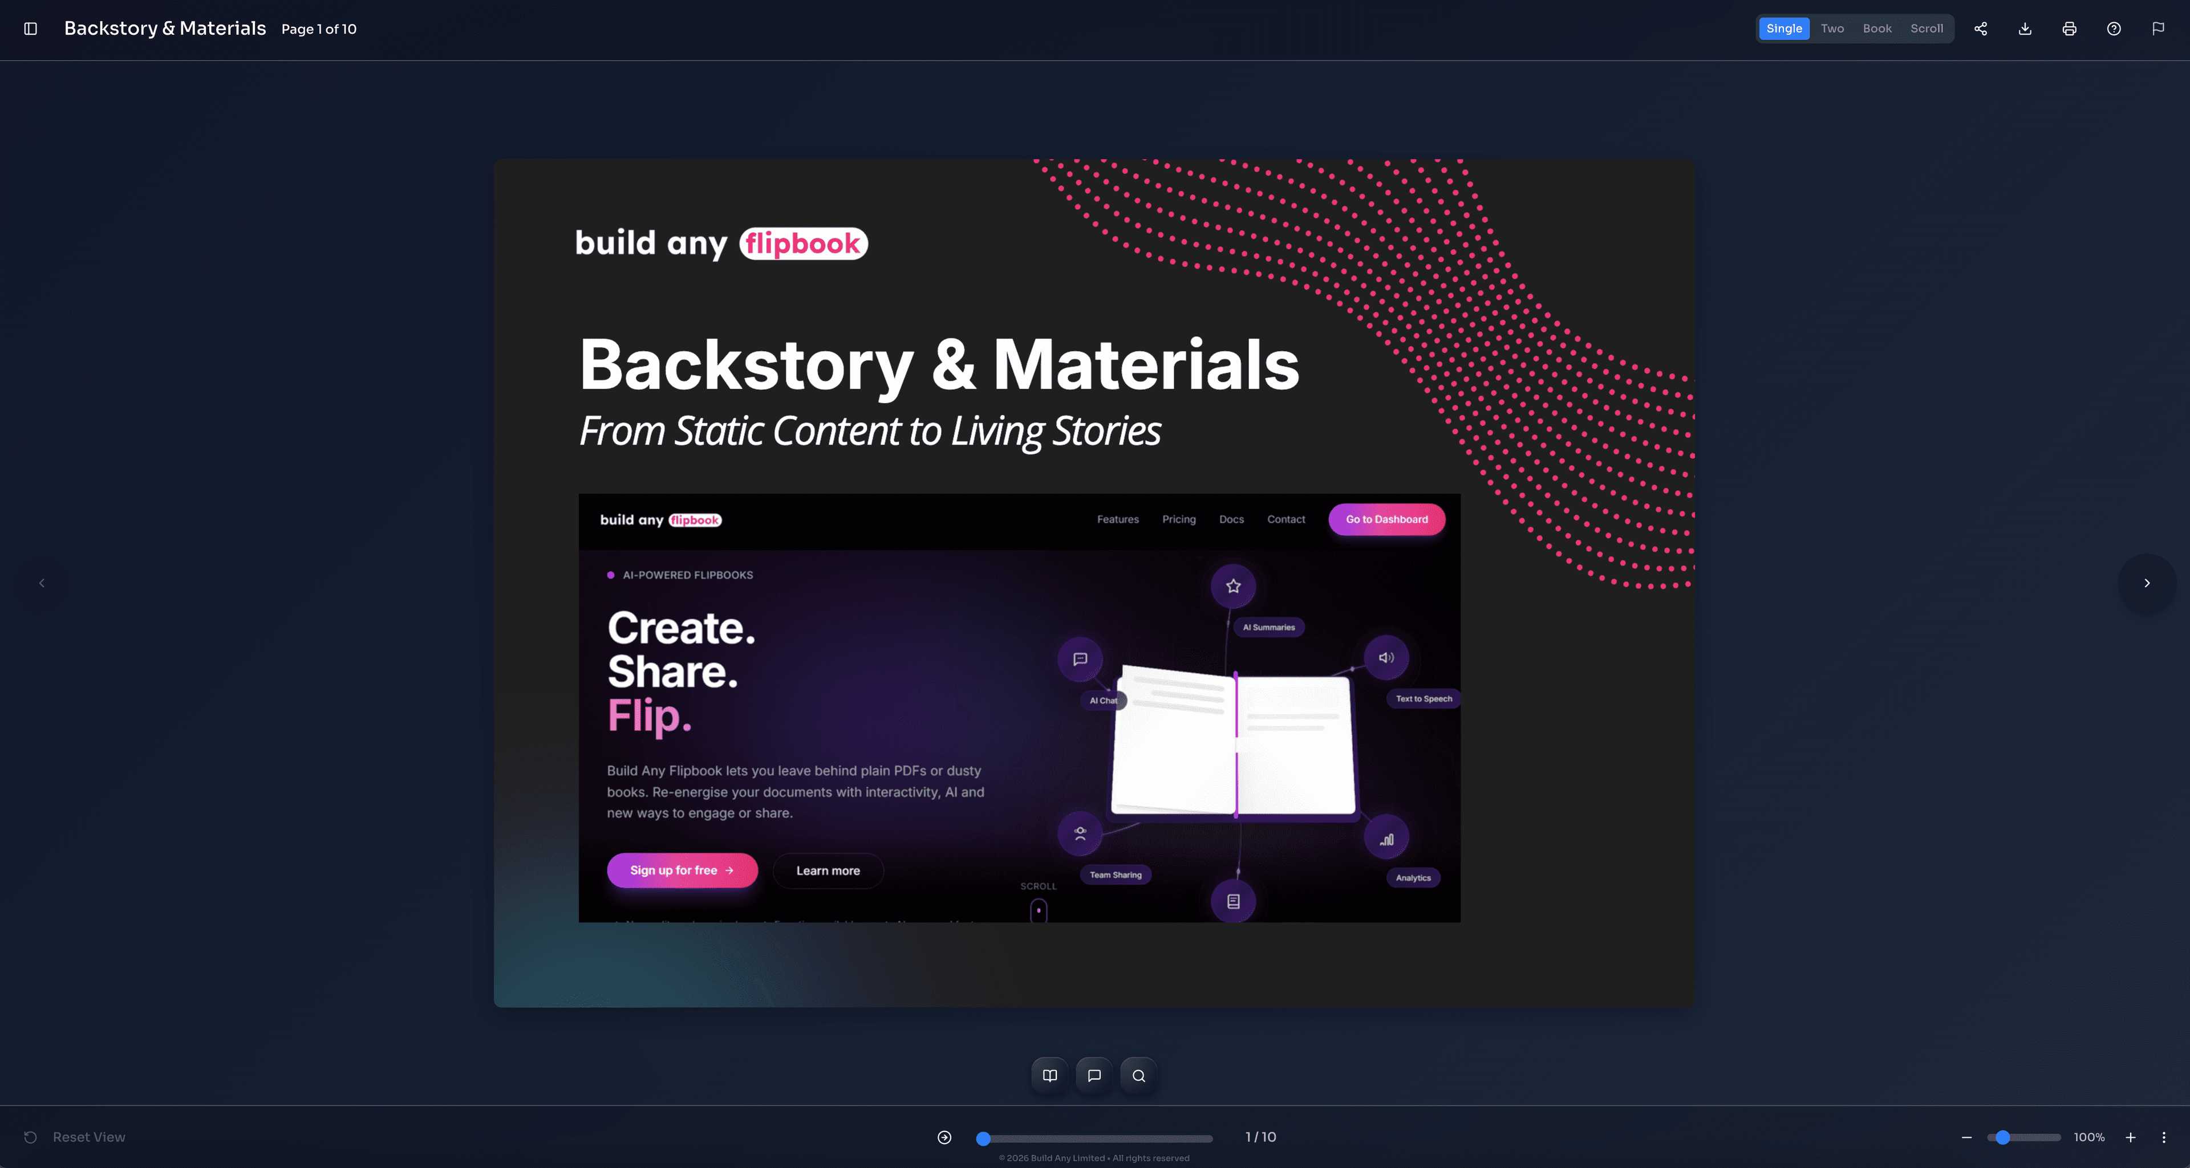Click Learn more button

pyautogui.click(x=828, y=870)
